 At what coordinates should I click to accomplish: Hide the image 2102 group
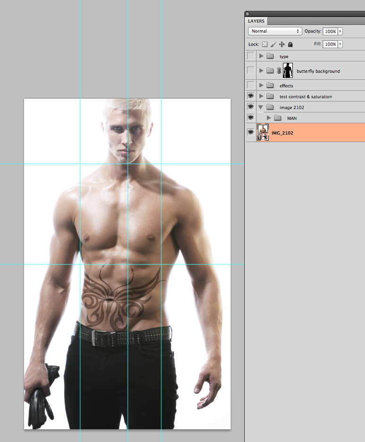(251, 107)
